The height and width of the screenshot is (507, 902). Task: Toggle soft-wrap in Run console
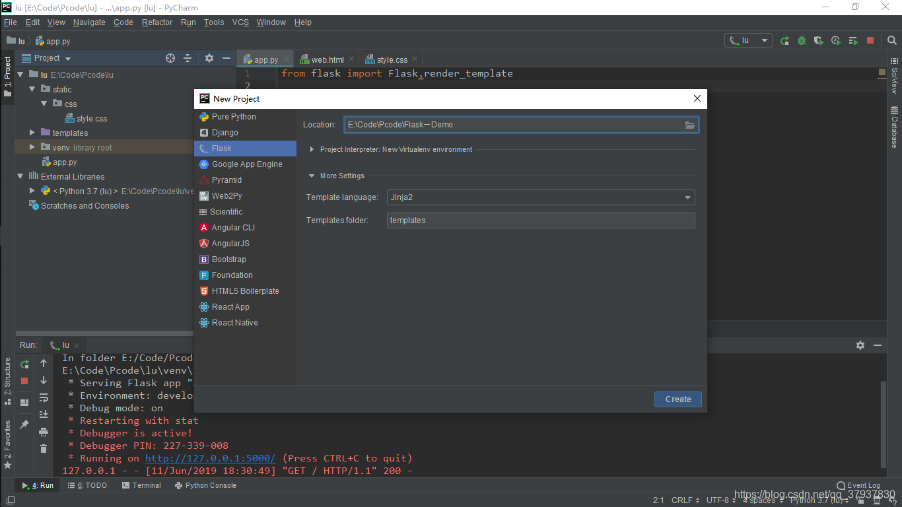click(44, 397)
